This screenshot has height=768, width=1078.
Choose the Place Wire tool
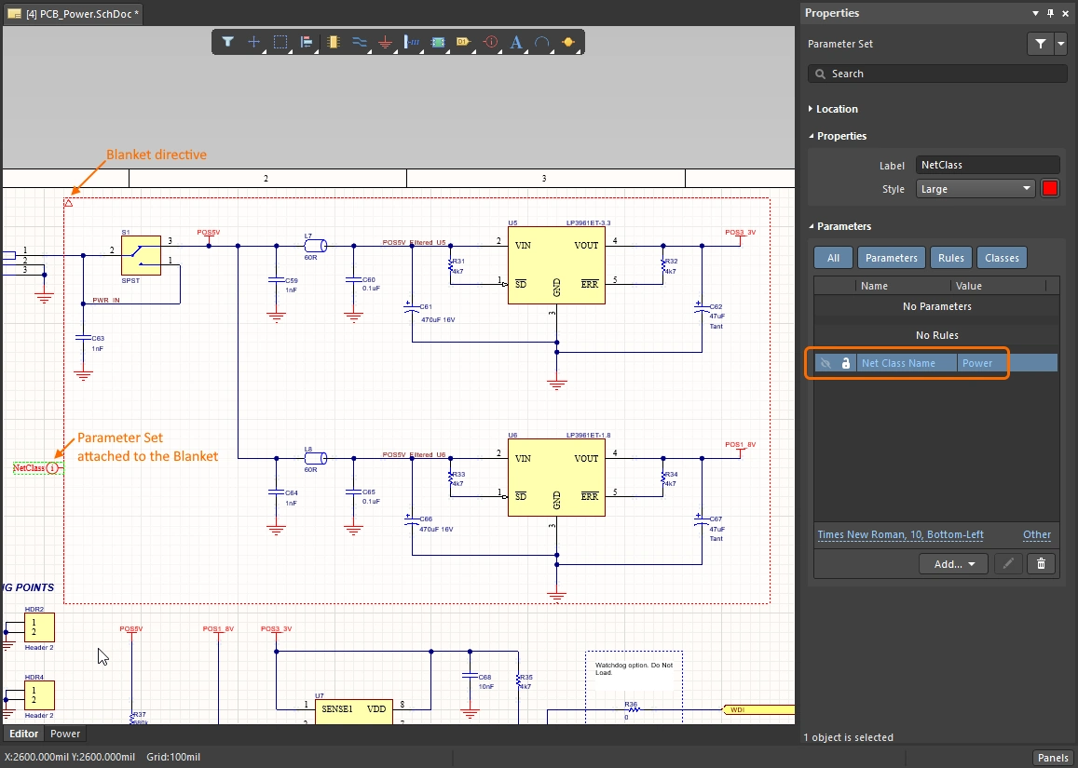click(359, 43)
